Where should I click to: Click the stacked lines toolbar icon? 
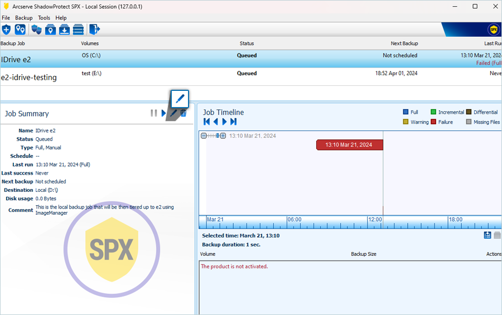(x=79, y=30)
